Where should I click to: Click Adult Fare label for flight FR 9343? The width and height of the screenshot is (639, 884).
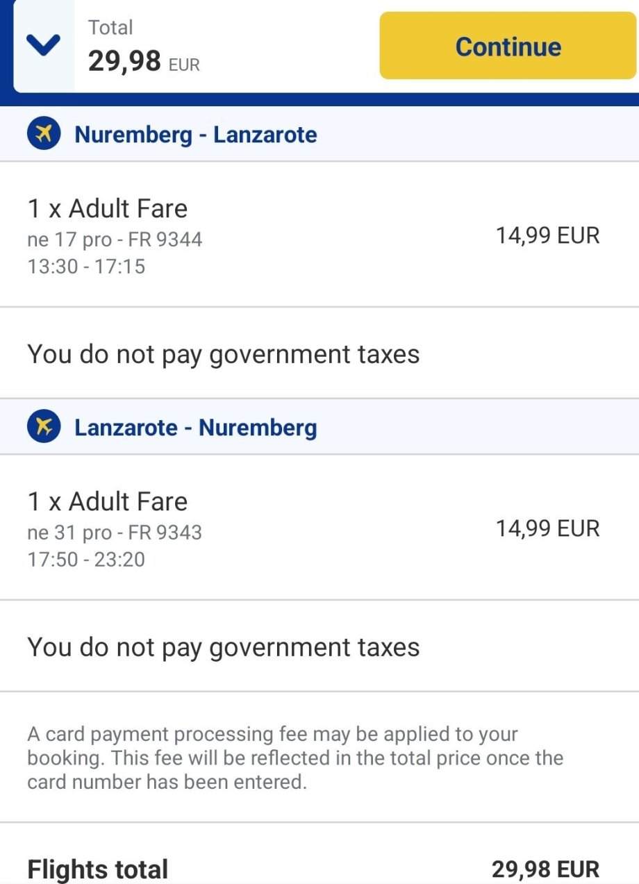108,501
